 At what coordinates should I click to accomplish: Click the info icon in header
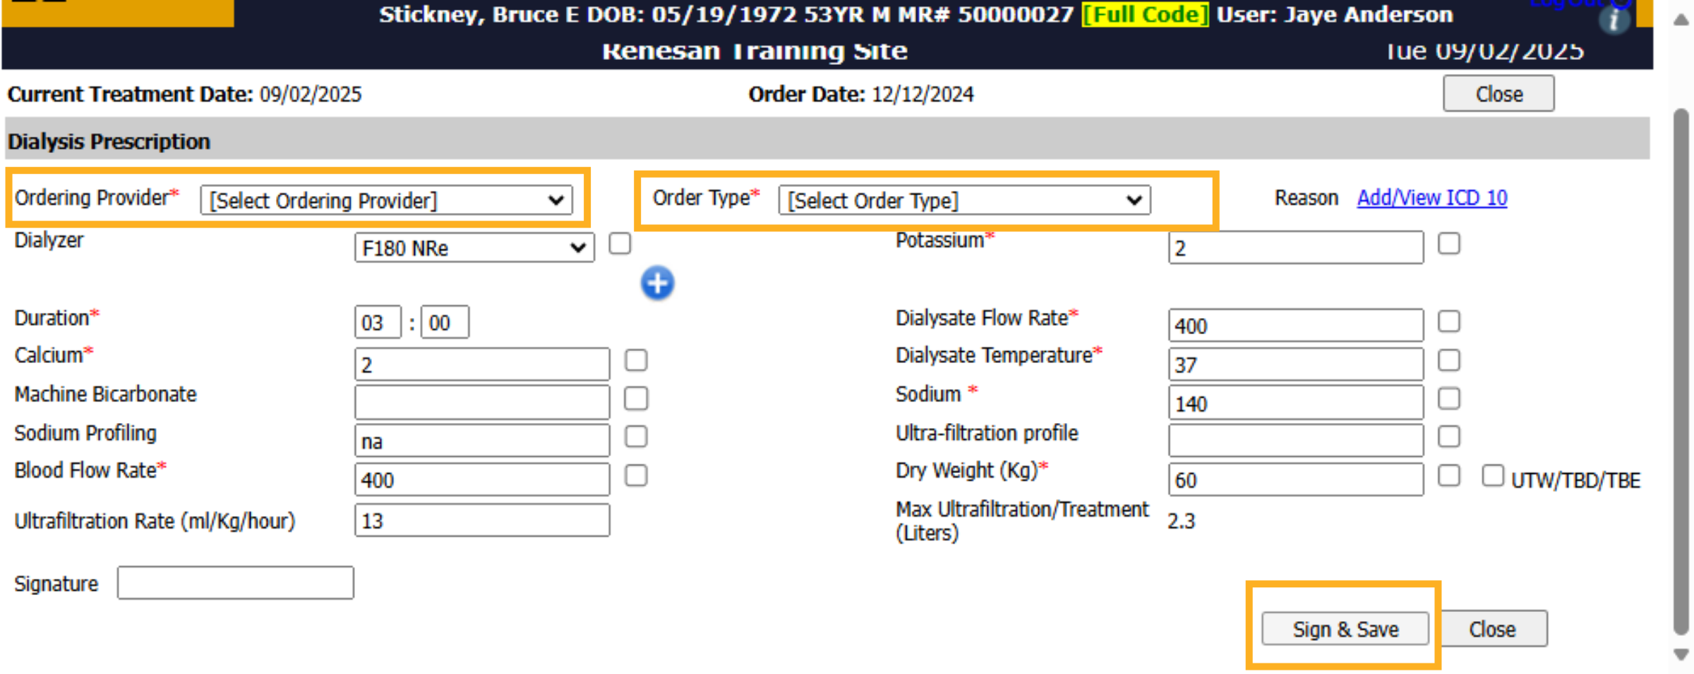pos(1614,20)
